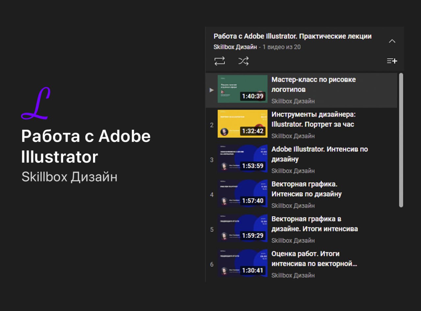
Task: Play 'Векторная графика. Интенсив по дизайну'
Action: 306,189
